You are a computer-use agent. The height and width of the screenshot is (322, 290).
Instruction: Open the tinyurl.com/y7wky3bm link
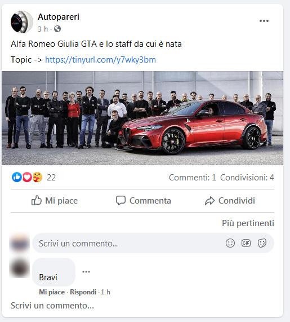pos(100,60)
